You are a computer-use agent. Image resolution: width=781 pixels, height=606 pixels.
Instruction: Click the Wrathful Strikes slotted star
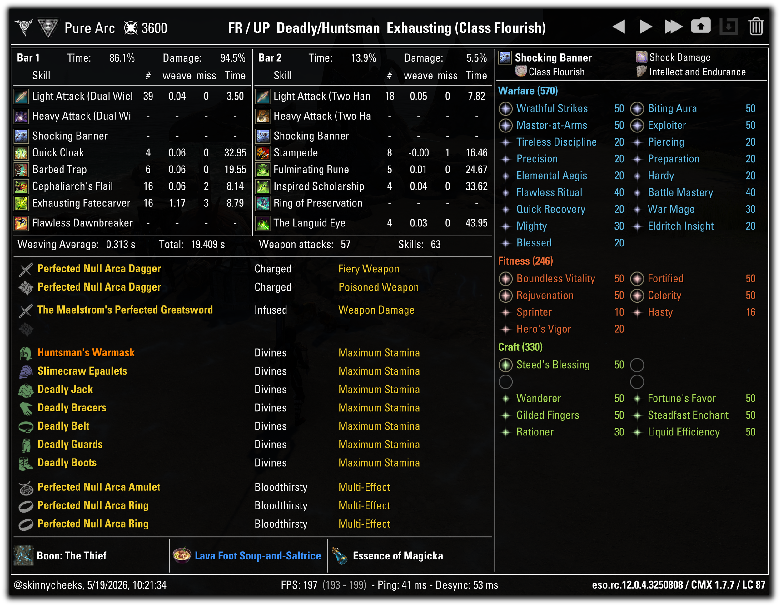(x=506, y=109)
